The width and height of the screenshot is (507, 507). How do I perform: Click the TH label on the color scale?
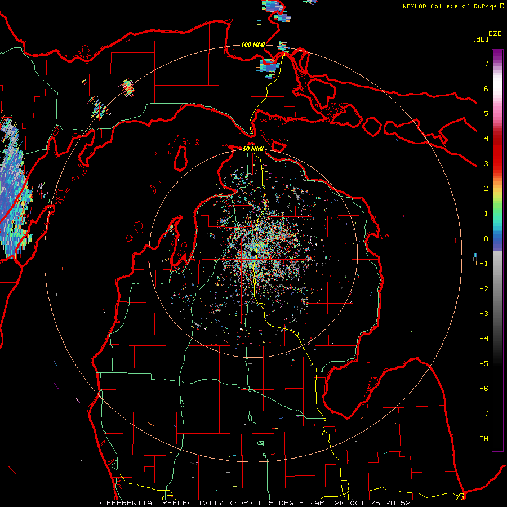tap(484, 439)
